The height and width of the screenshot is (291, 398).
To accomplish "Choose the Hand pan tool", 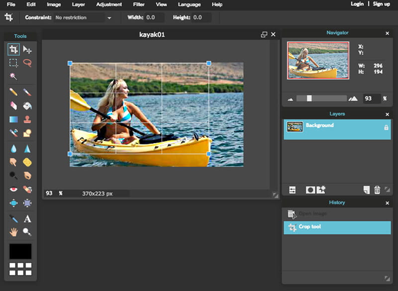I will 13,232.
